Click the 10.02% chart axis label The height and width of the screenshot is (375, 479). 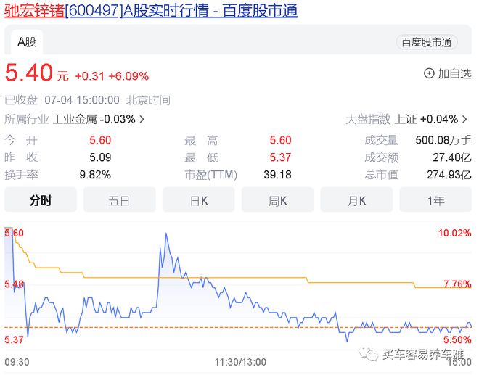455,233
